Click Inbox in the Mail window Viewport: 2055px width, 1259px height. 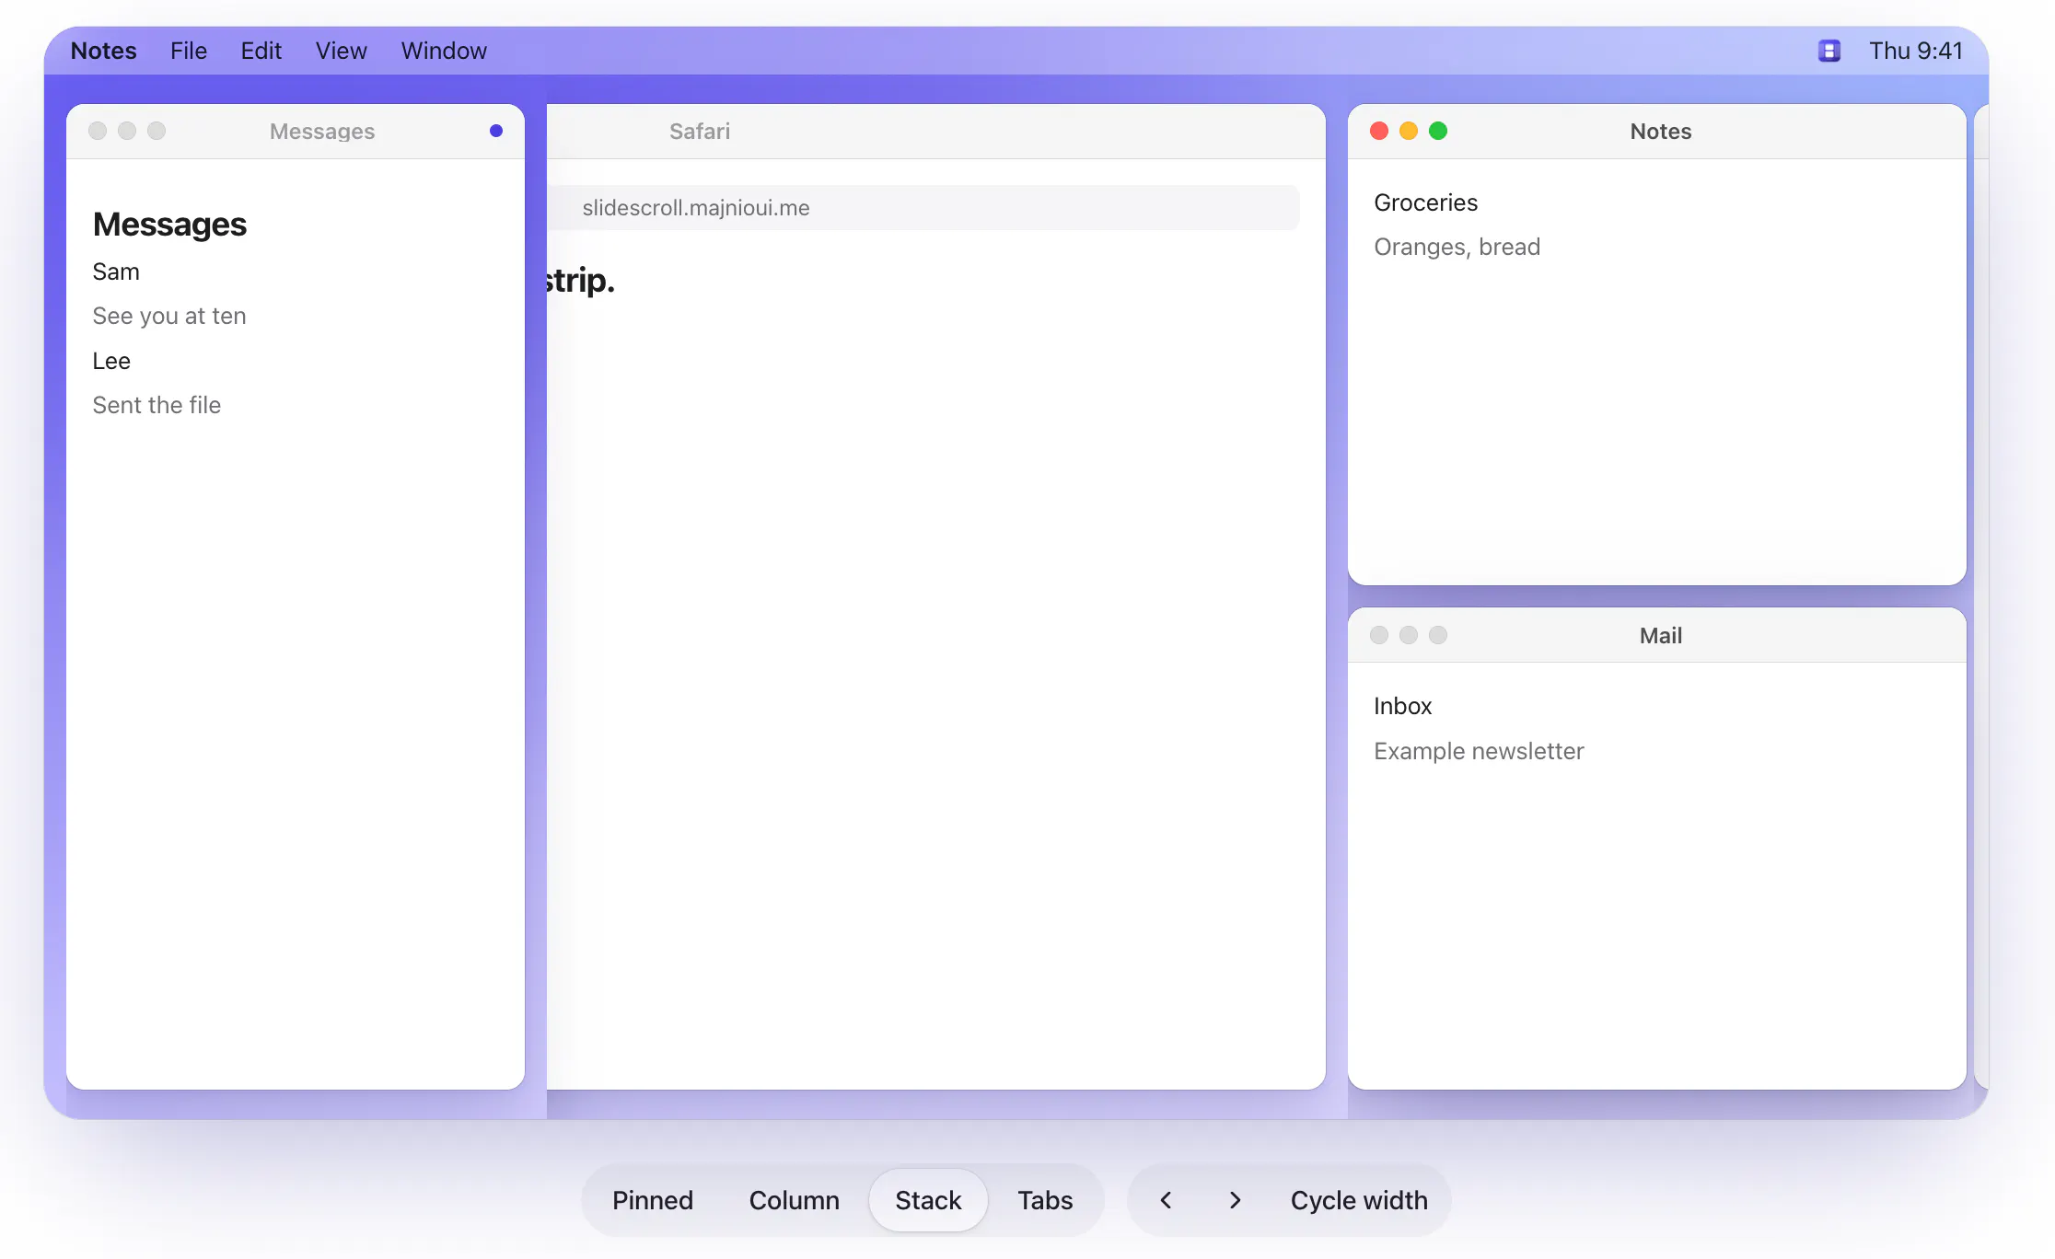pos(1402,706)
